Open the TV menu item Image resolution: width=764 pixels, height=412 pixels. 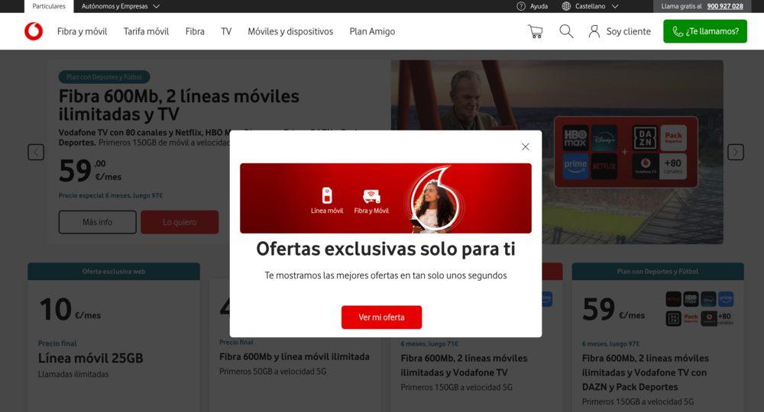coord(226,31)
